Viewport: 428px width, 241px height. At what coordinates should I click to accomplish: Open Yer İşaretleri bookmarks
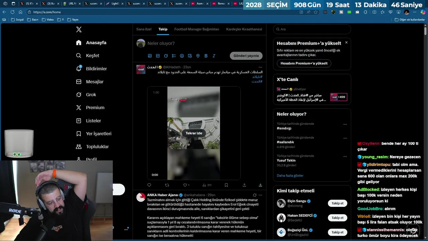(94, 134)
